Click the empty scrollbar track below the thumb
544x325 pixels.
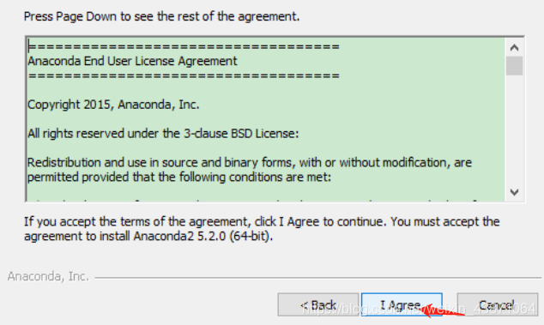[514, 129]
